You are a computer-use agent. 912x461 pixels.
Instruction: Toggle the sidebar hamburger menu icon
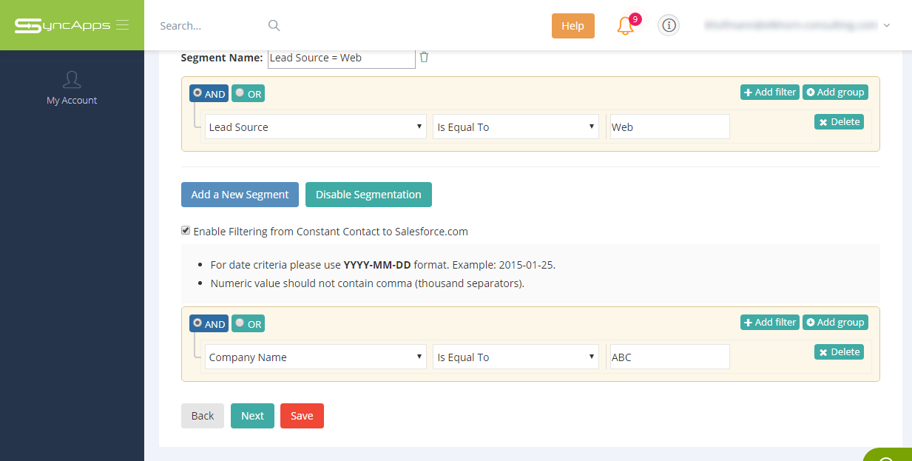click(123, 25)
